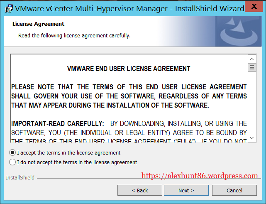This screenshot has width=266, height=204.
Task: Select 'I do not accept the terms' radio button
Action: [12, 162]
